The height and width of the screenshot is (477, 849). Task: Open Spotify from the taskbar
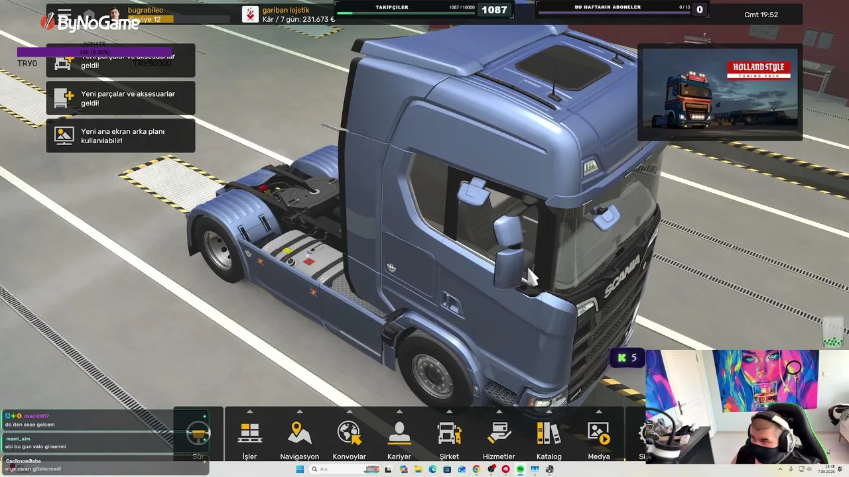[520, 469]
